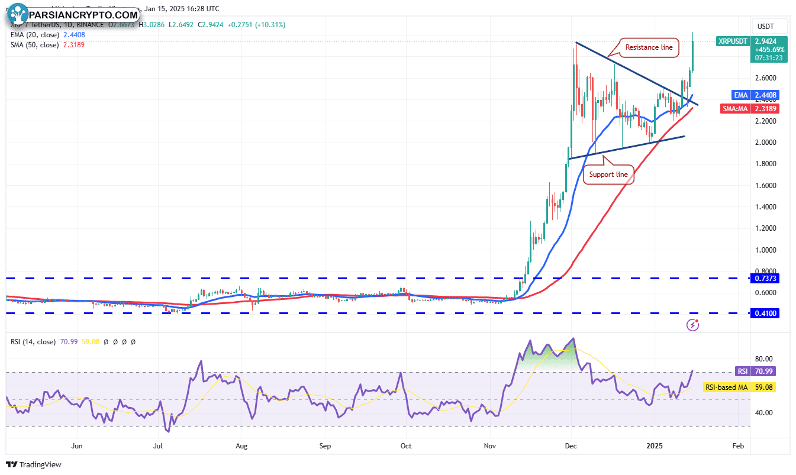Click the purple lightning event icon

click(693, 324)
